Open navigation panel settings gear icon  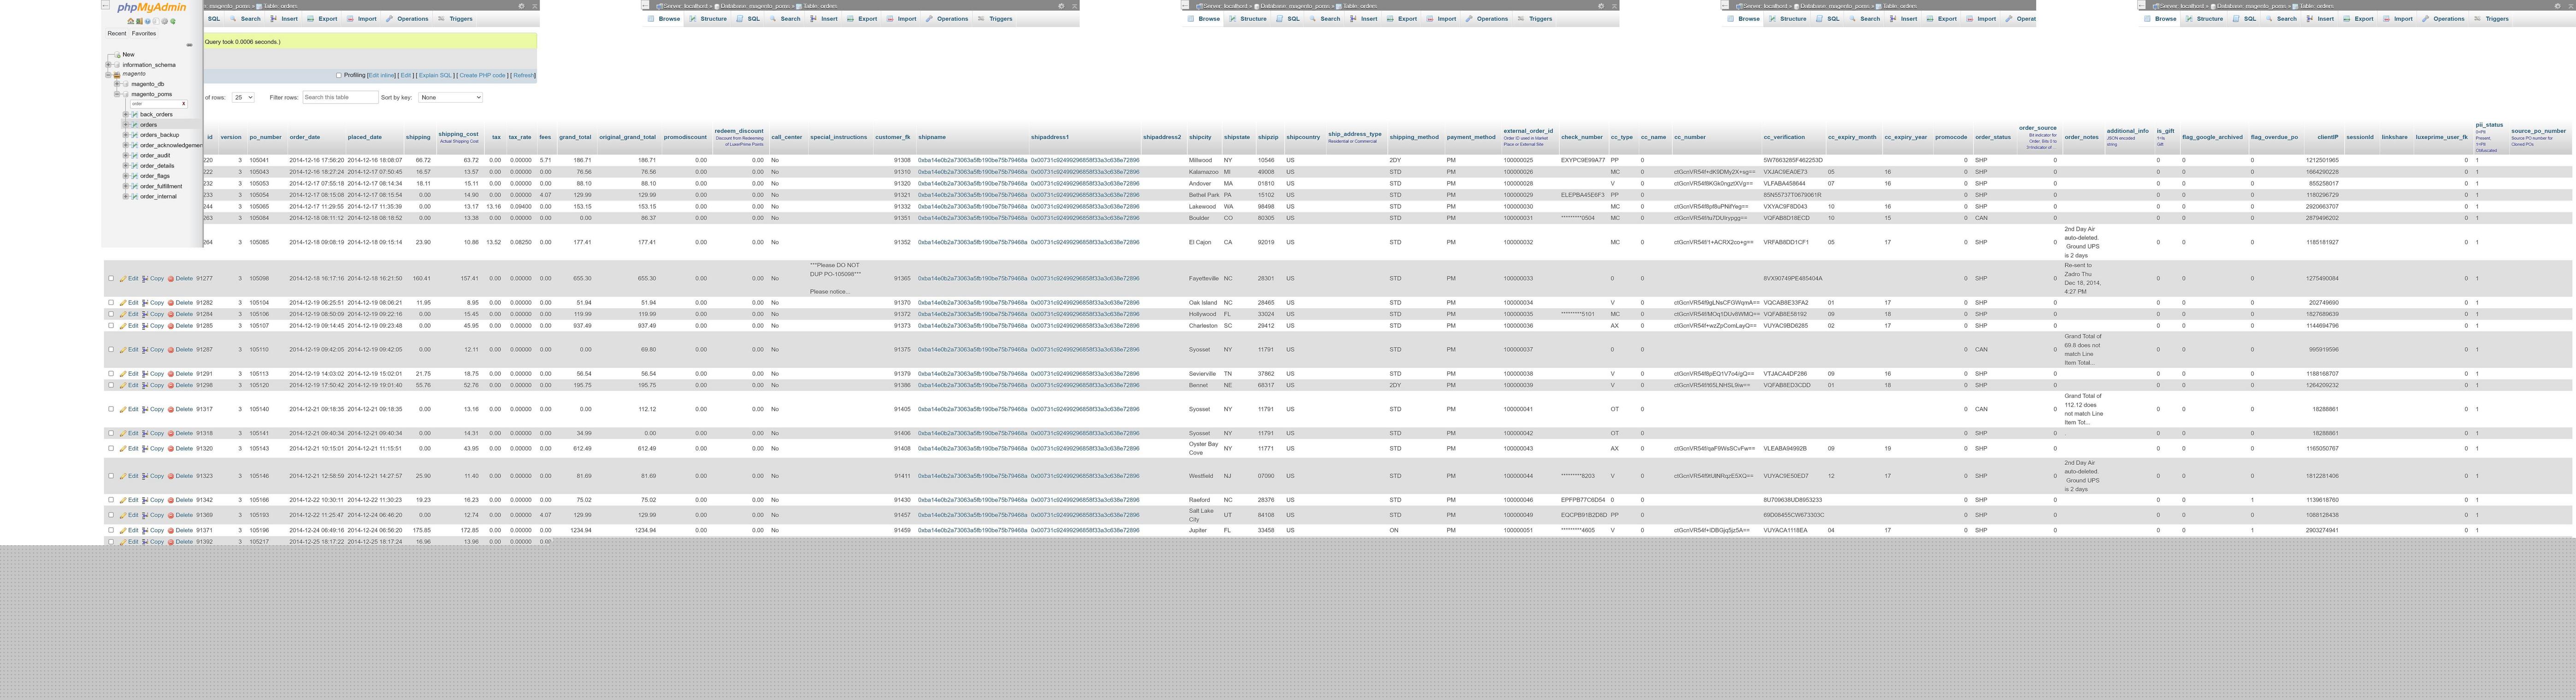[164, 21]
